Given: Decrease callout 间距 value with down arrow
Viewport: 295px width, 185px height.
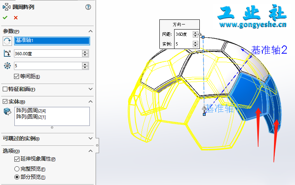Looking at the screenshot, I should [x=195, y=36].
